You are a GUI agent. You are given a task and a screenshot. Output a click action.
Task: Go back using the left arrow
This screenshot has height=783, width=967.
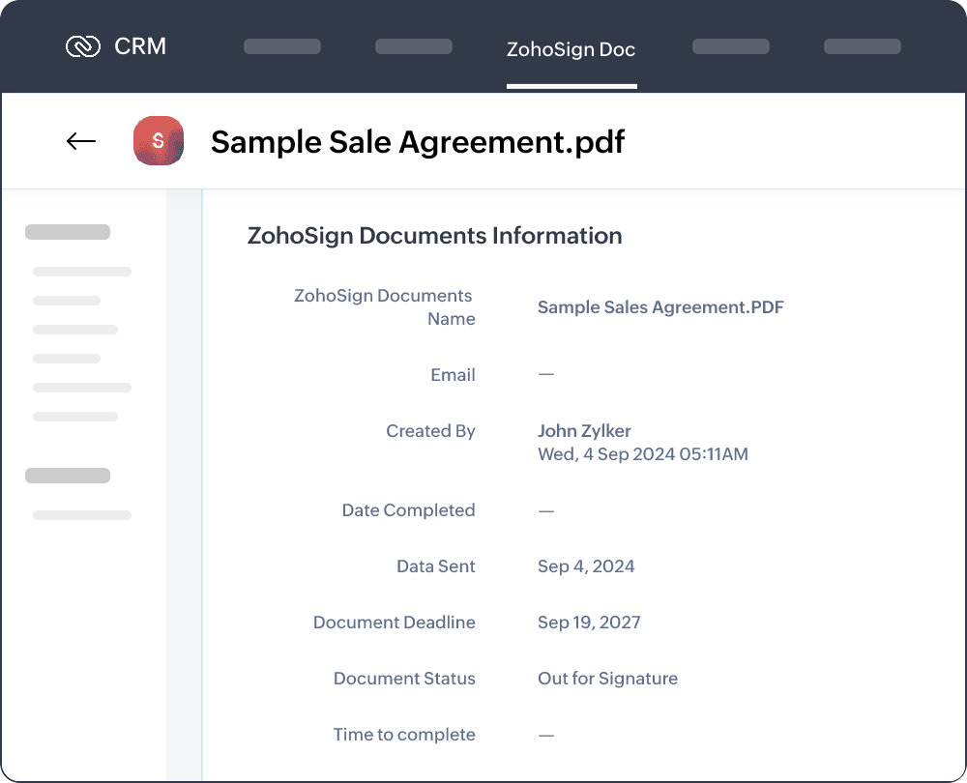81,142
